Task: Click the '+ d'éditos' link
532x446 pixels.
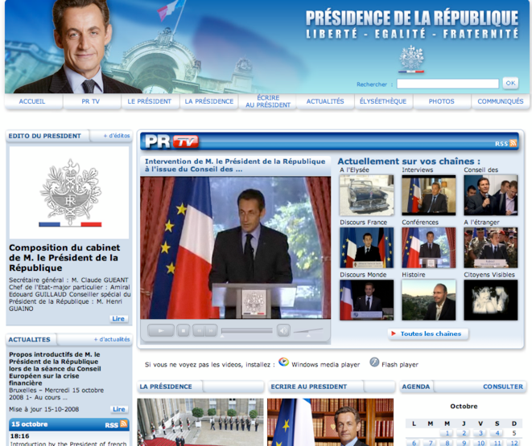Action: click(117, 136)
